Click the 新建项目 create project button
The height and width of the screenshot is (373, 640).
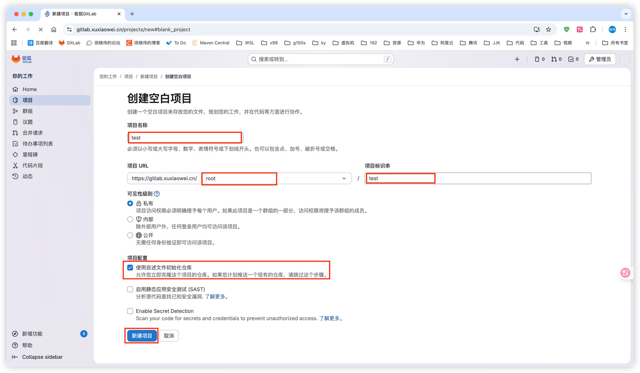(142, 336)
